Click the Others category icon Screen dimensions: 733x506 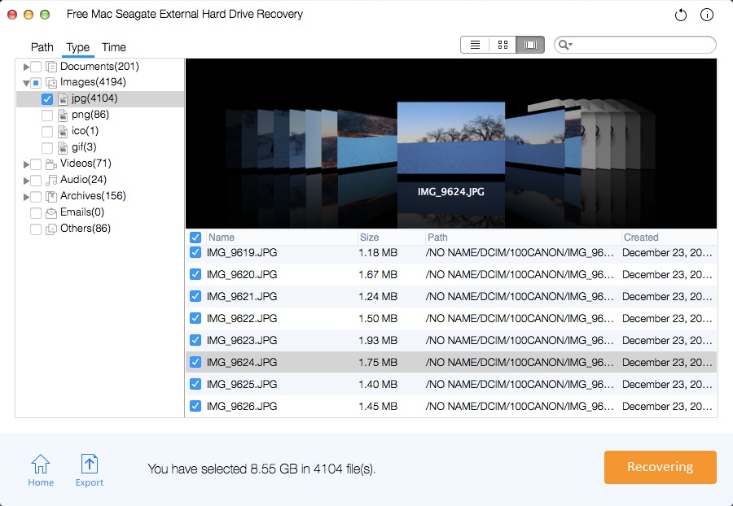coord(51,229)
